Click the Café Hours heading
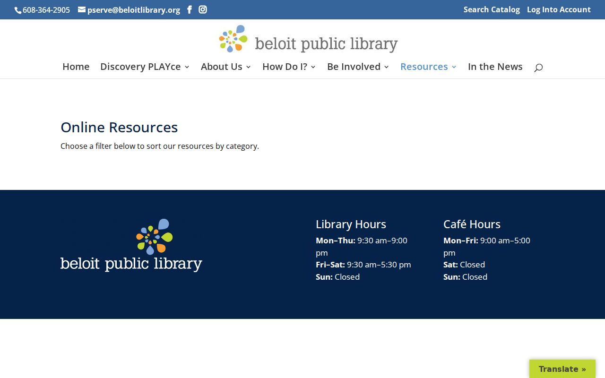This screenshot has width=605, height=378. pyautogui.click(x=472, y=224)
